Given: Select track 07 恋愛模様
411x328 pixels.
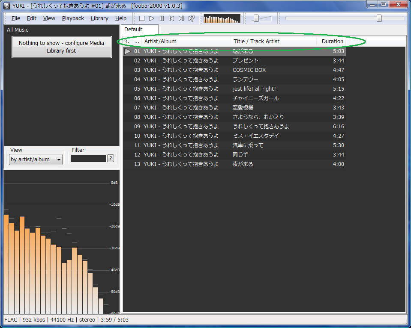Looking at the screenshot, I should coord(234,108).
